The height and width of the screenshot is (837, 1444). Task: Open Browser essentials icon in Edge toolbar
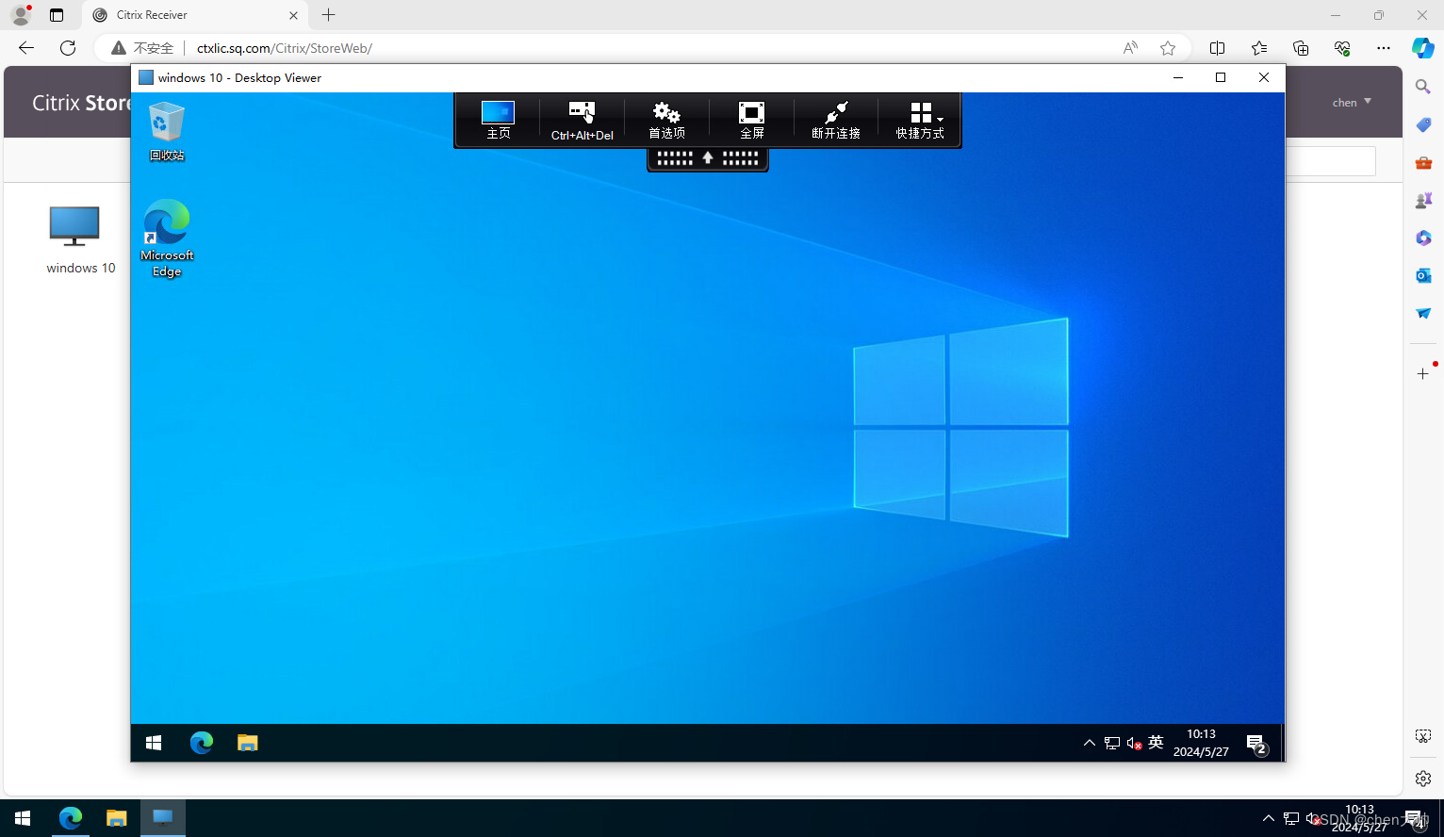tap(1342, 48)
